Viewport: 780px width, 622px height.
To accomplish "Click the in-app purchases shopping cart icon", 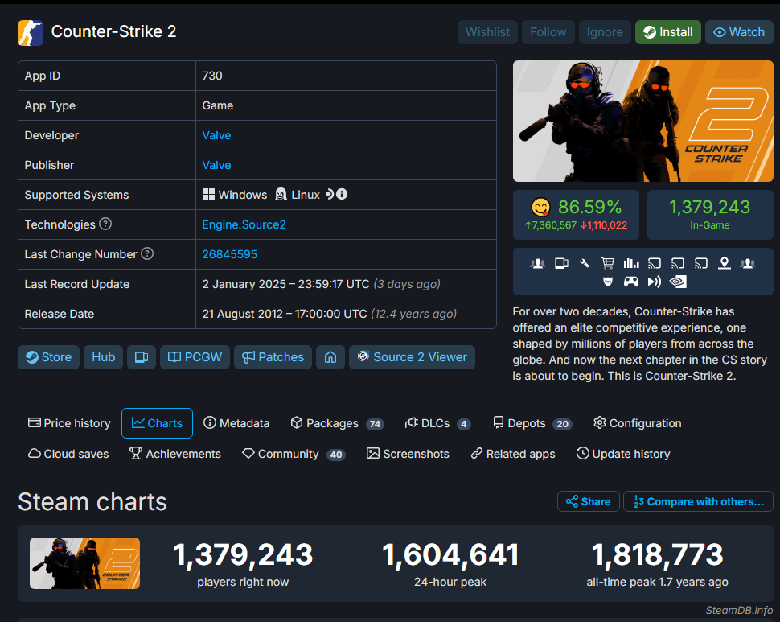I will (607, 263).
